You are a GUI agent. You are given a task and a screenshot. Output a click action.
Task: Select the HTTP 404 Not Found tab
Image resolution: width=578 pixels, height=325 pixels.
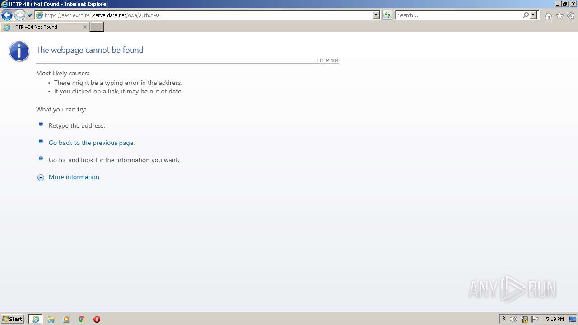[45, 27]
